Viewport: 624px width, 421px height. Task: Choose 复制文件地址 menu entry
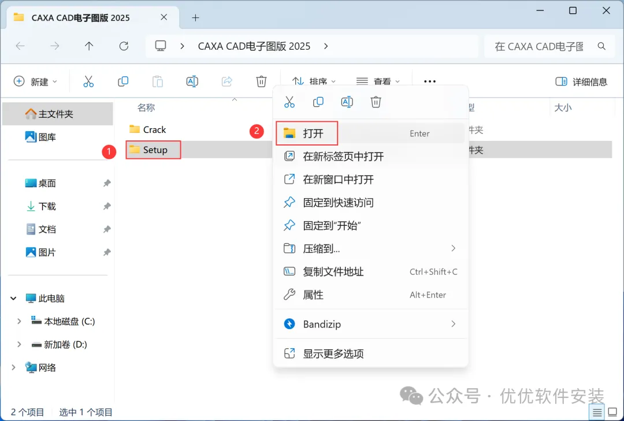tap(370, 272)
